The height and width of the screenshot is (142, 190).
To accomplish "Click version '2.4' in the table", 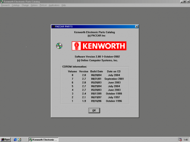I will pos(84,94).
